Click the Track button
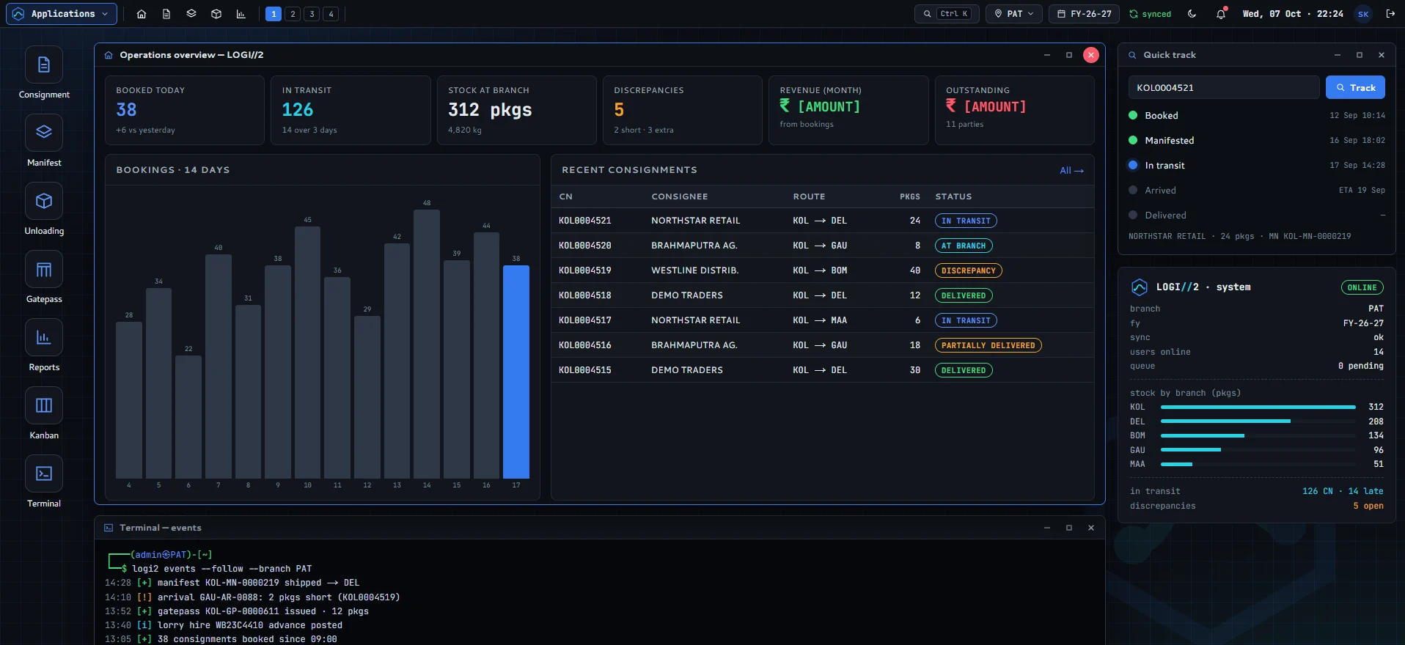Screen dimensions: 1405x645 tap(1355, 87)
